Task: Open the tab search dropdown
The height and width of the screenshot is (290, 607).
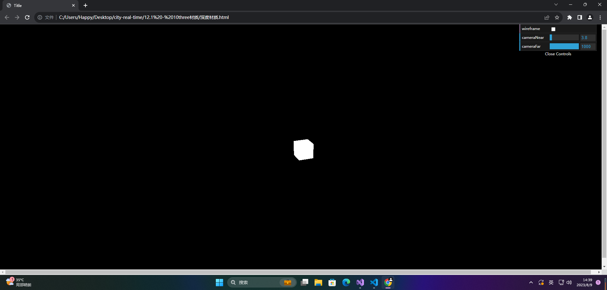Action: click(x=556, y=5)
